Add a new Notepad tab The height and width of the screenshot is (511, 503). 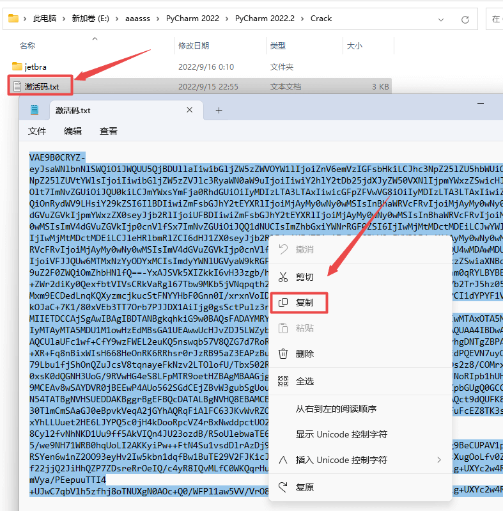(x=219, y=110)
